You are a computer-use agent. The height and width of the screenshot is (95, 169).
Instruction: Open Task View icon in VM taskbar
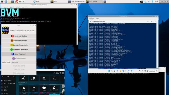pos(115,71)
